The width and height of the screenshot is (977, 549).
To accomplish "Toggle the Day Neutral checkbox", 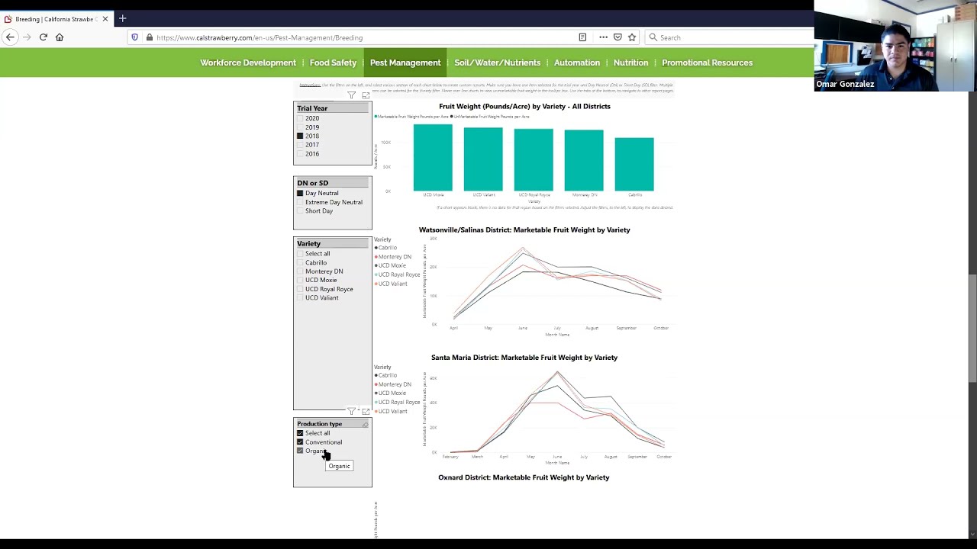I will [x=300, y=193].
